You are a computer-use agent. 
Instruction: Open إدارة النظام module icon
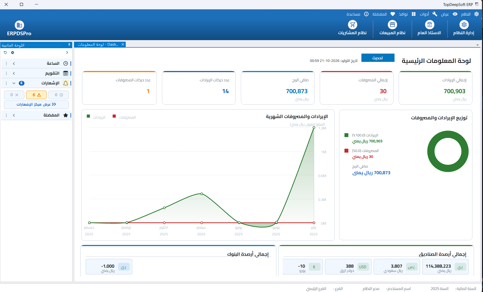click(464, 25)
